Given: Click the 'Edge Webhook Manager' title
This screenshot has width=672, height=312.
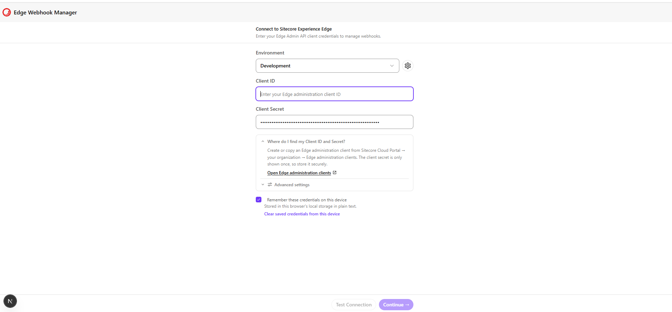Looking at the screenshot, I should click(x=45, y=13).
